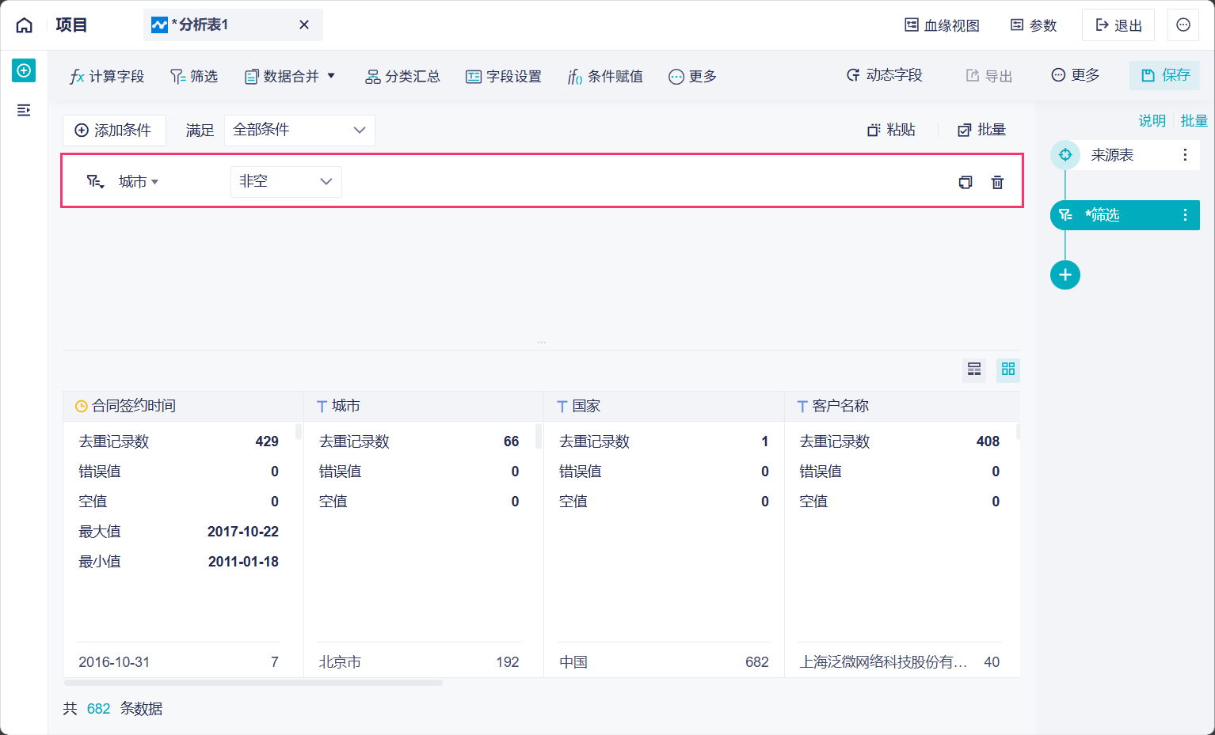Viewport: 1215px width, 735px height.
Task: Open 分类汇总 from the toolbar
Action: coord(402,77)
